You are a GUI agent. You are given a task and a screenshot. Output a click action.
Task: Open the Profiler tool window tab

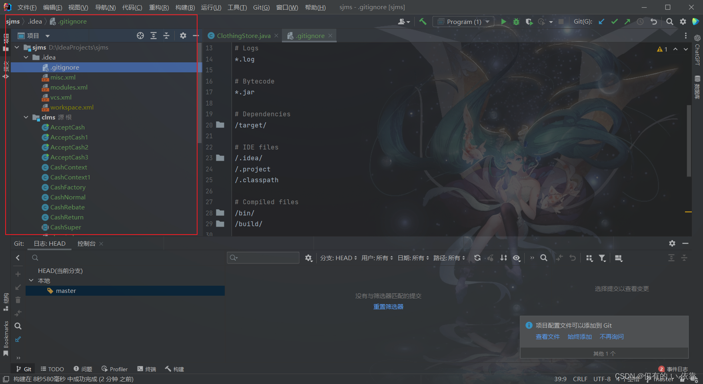(114, 369)
